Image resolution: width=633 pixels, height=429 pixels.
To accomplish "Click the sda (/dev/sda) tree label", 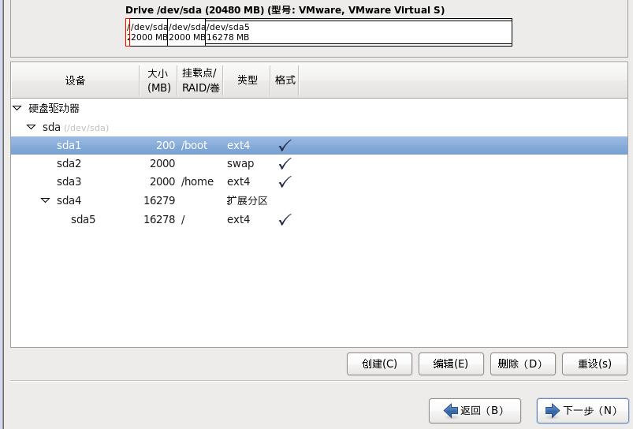I will pyautogui.click(x=76, y=127).
